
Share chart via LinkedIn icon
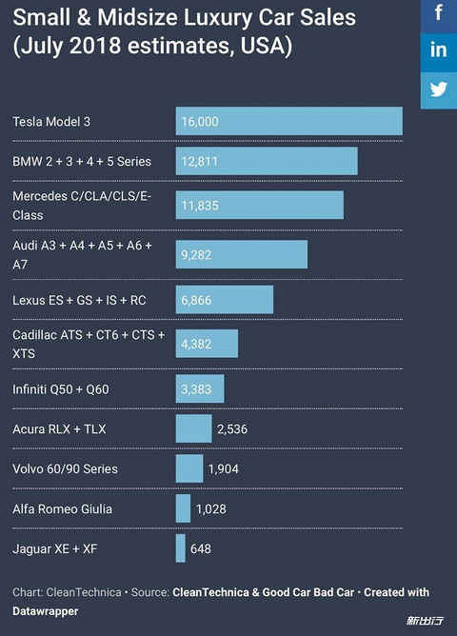(x=438, y=51)
